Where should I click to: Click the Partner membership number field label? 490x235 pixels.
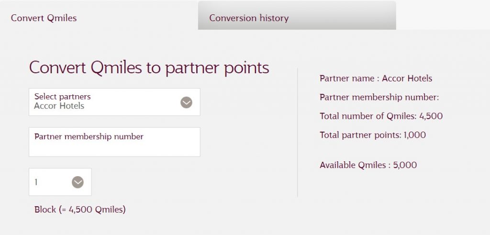coord(89,137)
